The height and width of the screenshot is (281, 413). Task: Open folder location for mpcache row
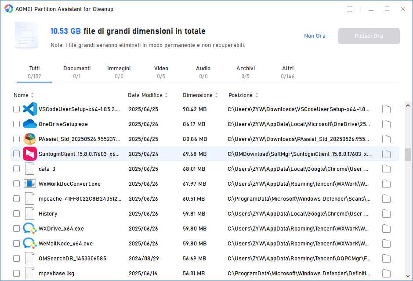[386, 198]
